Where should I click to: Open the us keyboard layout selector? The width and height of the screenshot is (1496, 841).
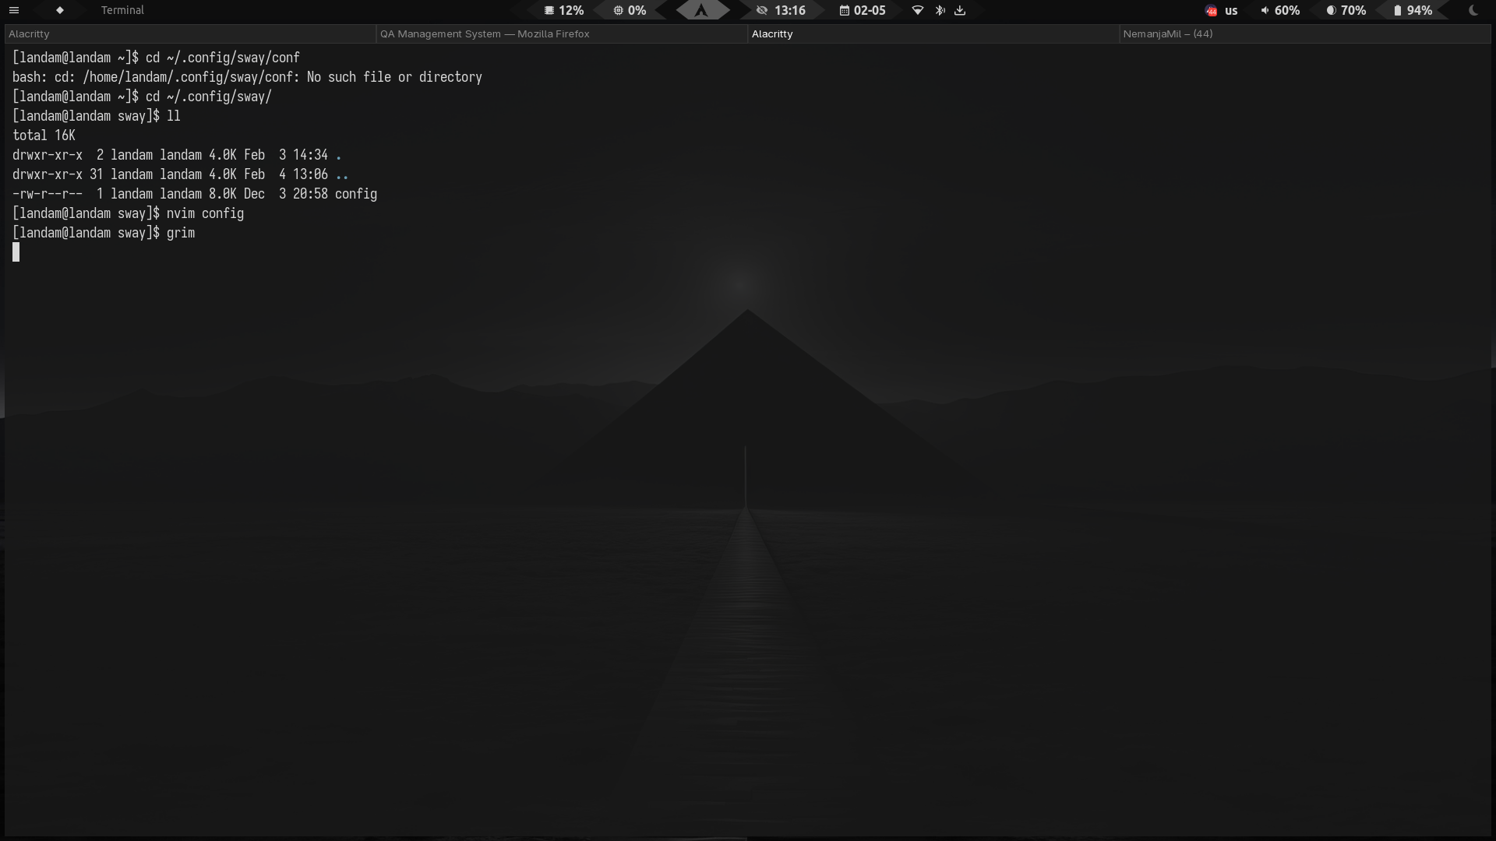1231,10
